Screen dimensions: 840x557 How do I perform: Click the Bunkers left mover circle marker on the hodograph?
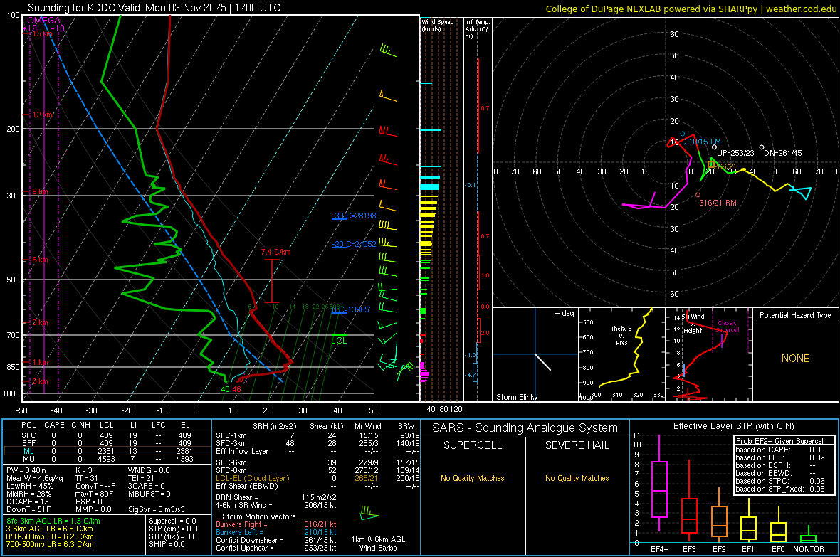click(683, 134)
